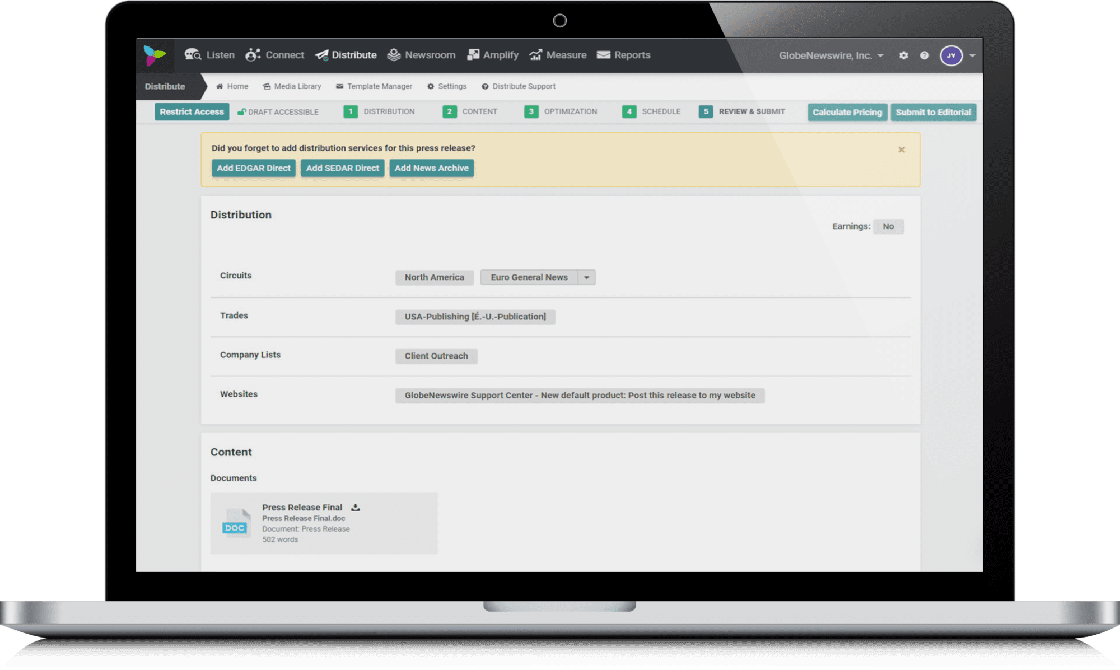Click the DOC file thumbnail icon

pos(236,523)
